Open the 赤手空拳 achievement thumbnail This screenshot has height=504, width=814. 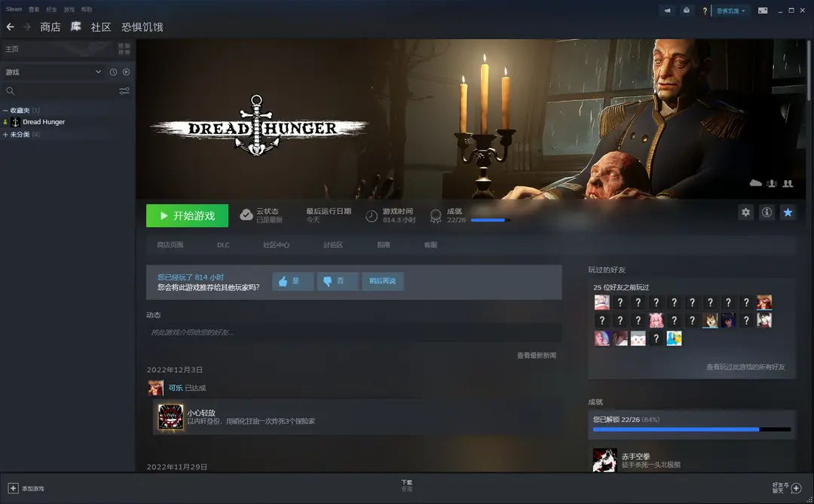[604, 460]
